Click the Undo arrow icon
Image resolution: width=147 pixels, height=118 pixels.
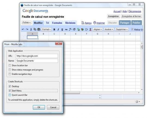pos(23,29)
